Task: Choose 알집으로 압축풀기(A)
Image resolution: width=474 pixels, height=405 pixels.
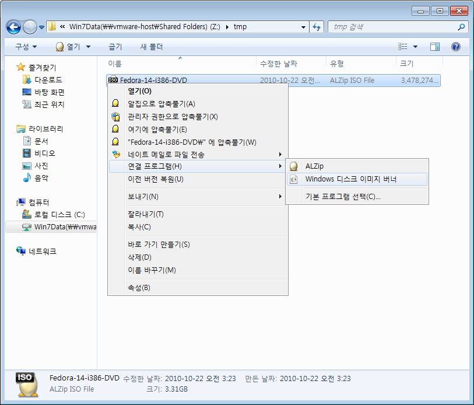Action: click(x=198, y=104)
